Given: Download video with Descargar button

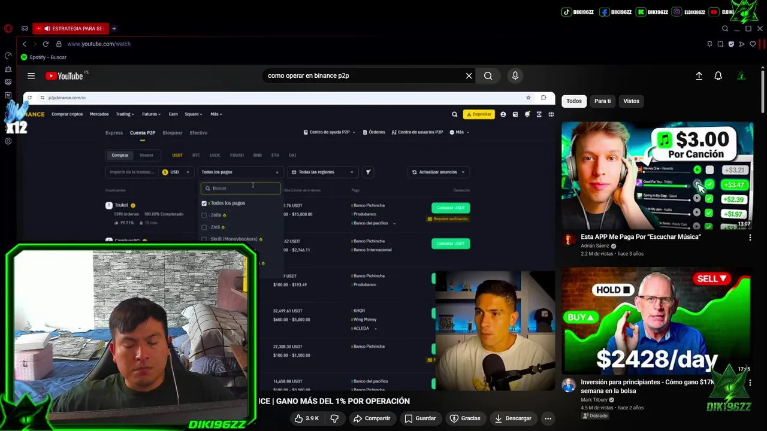Looking at the screenshot, I should coord(513,418).
